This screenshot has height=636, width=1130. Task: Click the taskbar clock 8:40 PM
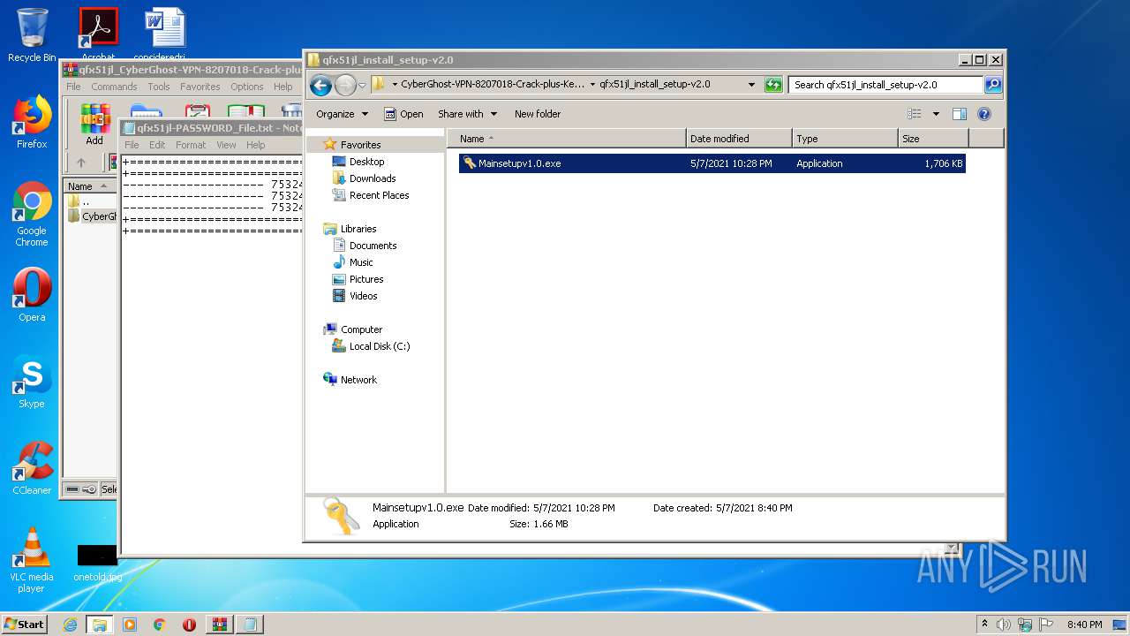tap(1084, 625)
